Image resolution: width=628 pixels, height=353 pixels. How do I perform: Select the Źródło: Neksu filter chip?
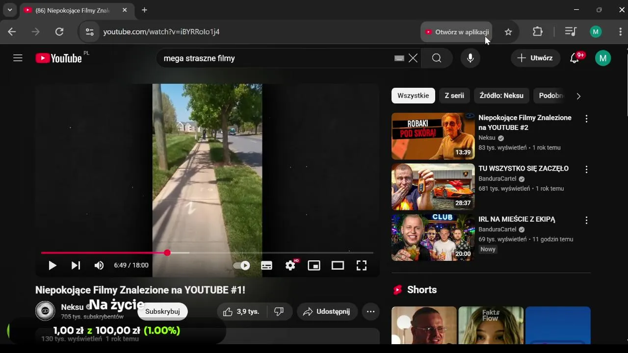501,96
